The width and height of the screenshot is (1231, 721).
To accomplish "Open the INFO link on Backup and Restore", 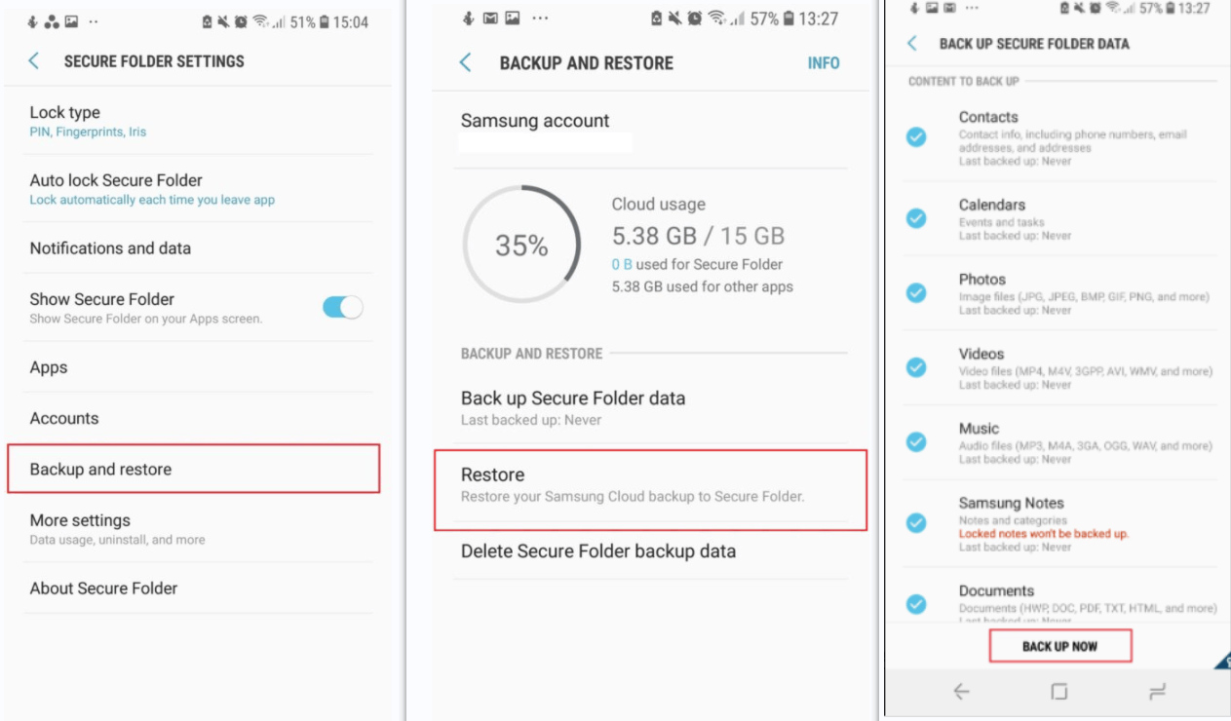I will (x=824, y=62).
